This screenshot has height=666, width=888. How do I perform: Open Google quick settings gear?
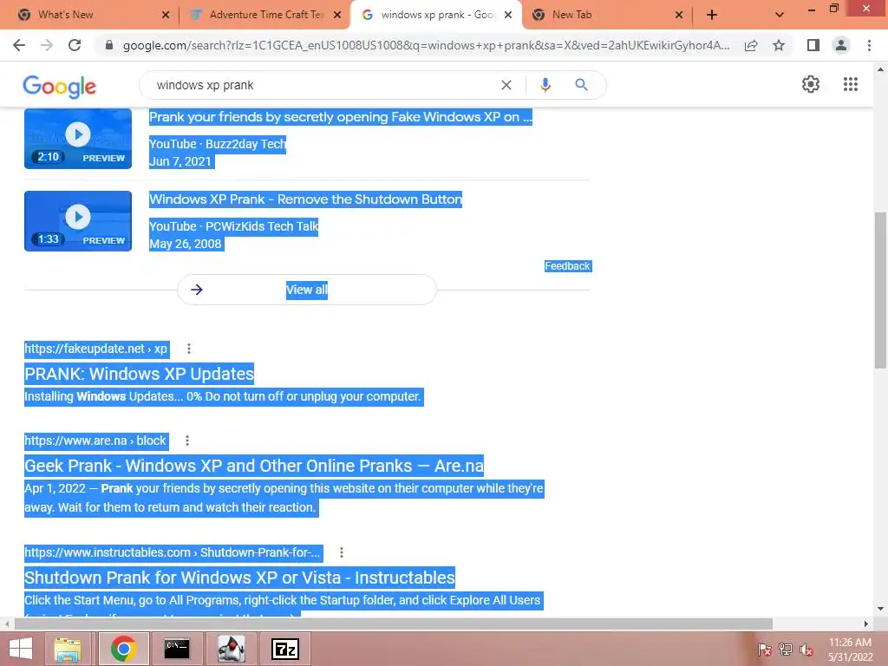click(x=811, y=84)
